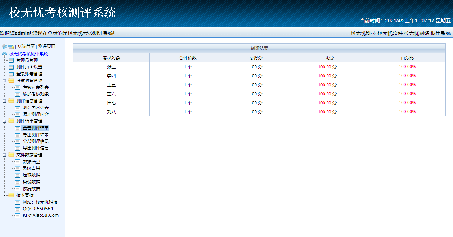Select 添加测评内容 in the tree
This screenshot has width=453, height=237.
[36, 115]
